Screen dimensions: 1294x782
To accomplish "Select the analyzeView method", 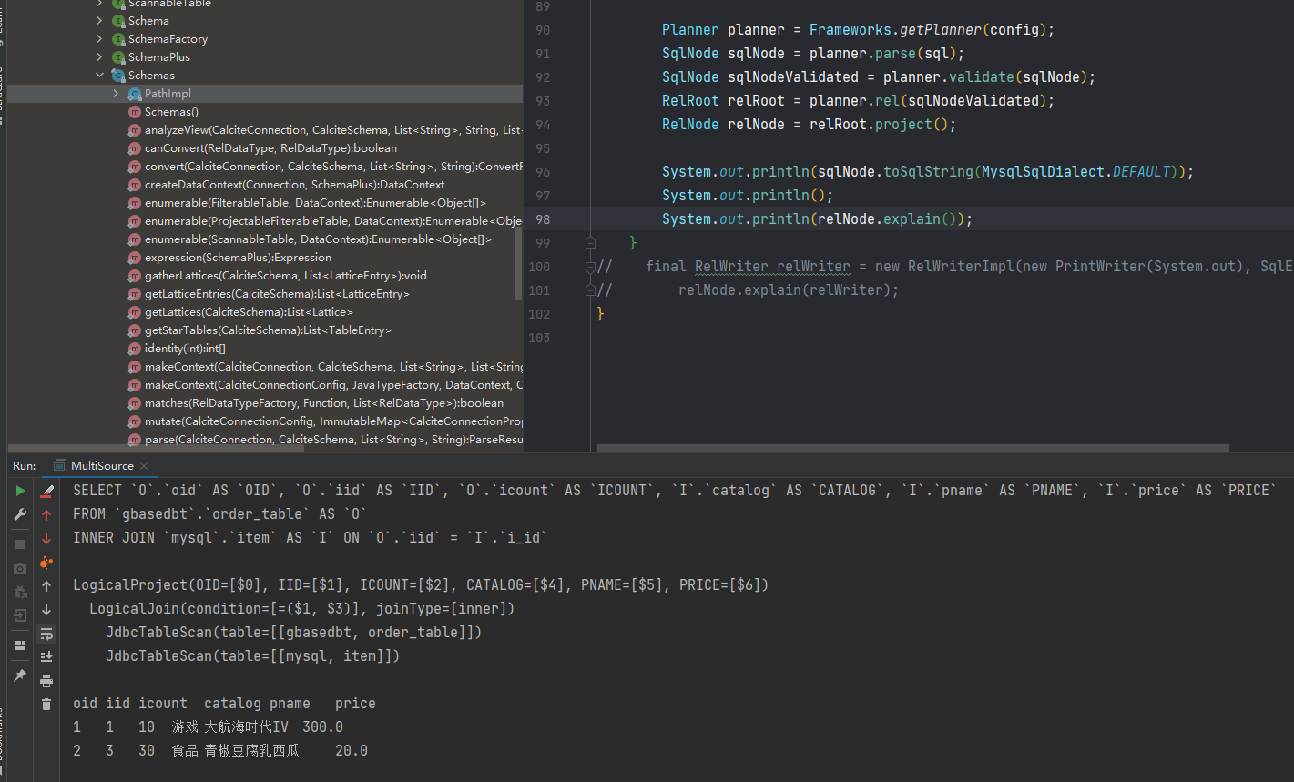I will [x=333, y=130].
